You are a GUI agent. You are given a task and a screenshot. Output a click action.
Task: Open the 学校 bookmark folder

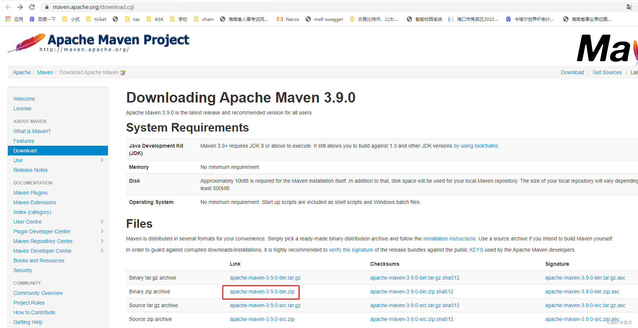pos(178,19)
